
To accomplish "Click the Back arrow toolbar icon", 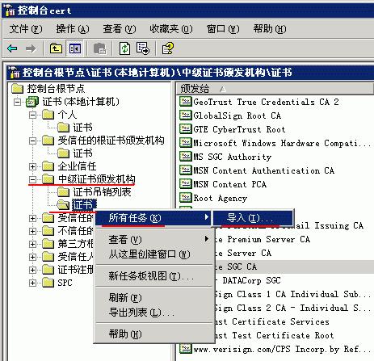I will (12, 48).
